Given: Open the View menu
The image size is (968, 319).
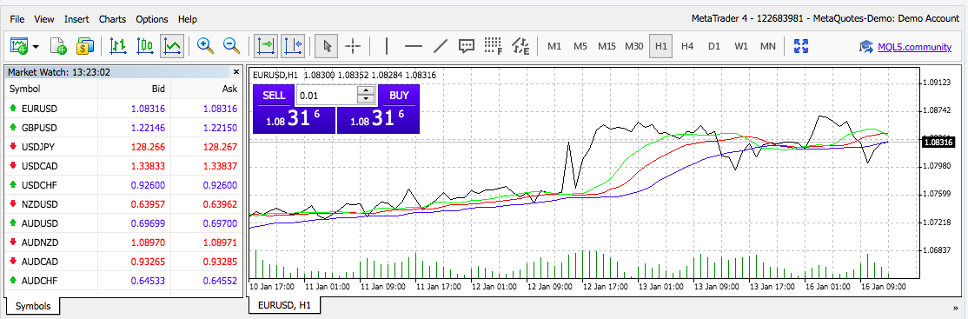Looking at the screenshot, I should pos(44,19).
